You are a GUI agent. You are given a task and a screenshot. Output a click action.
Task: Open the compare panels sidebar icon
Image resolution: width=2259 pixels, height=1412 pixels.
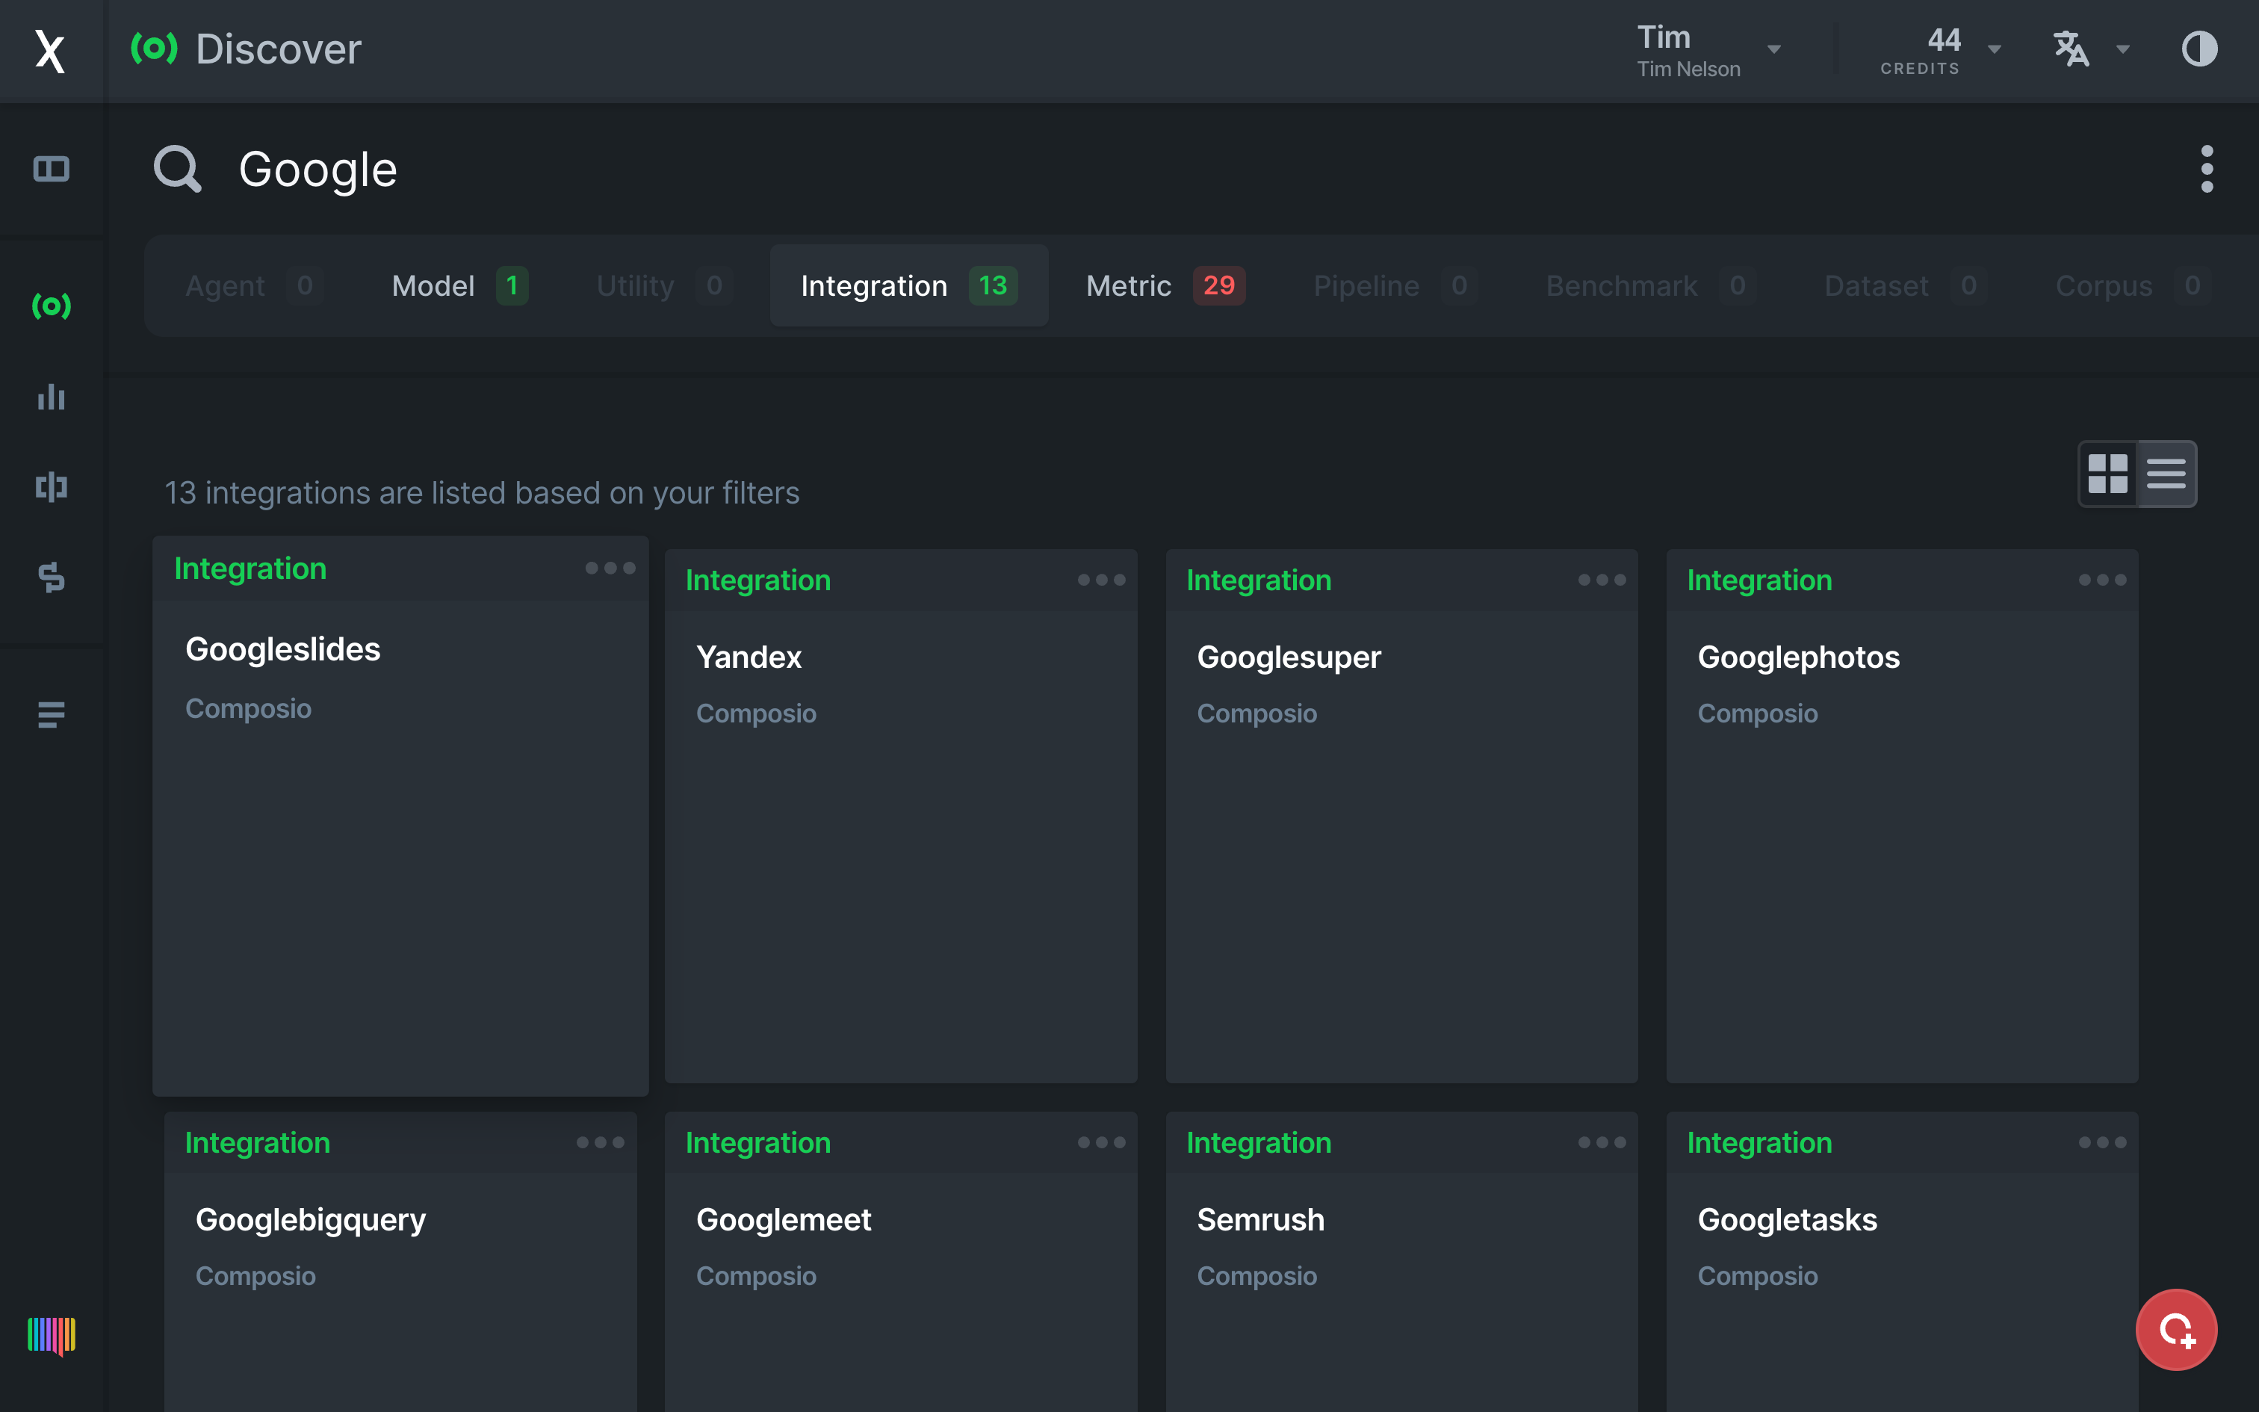click(52, 486)
